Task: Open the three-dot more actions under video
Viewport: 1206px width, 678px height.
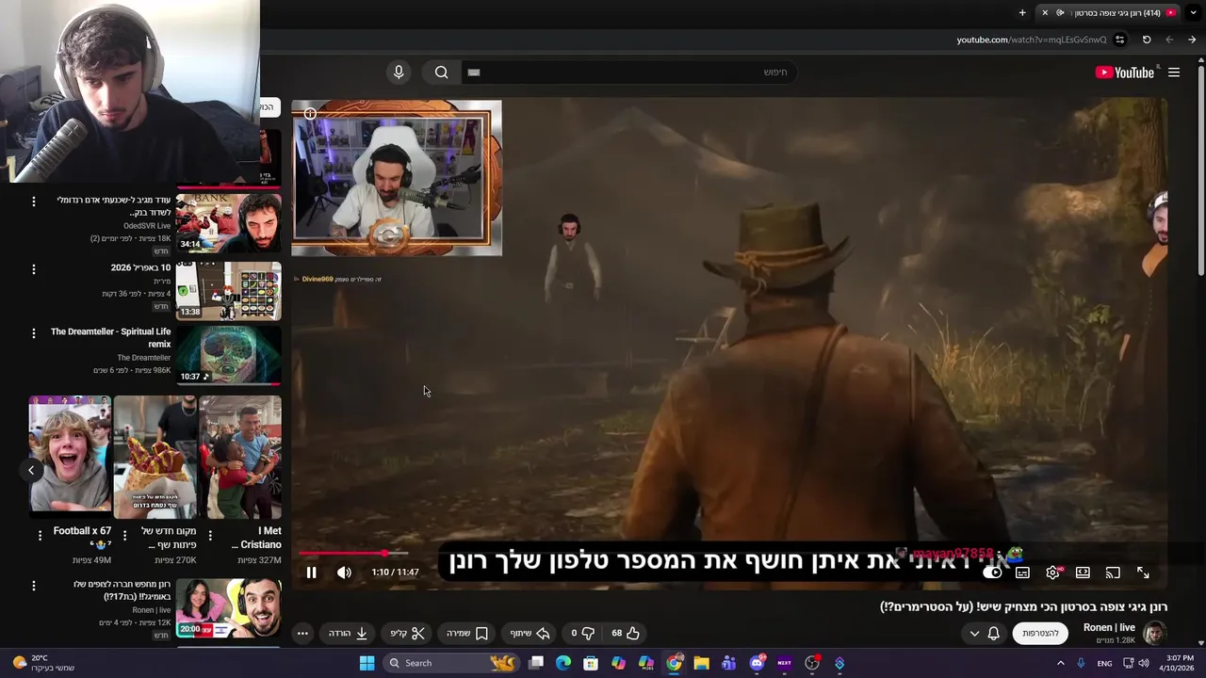Action: tap(302, 633)
